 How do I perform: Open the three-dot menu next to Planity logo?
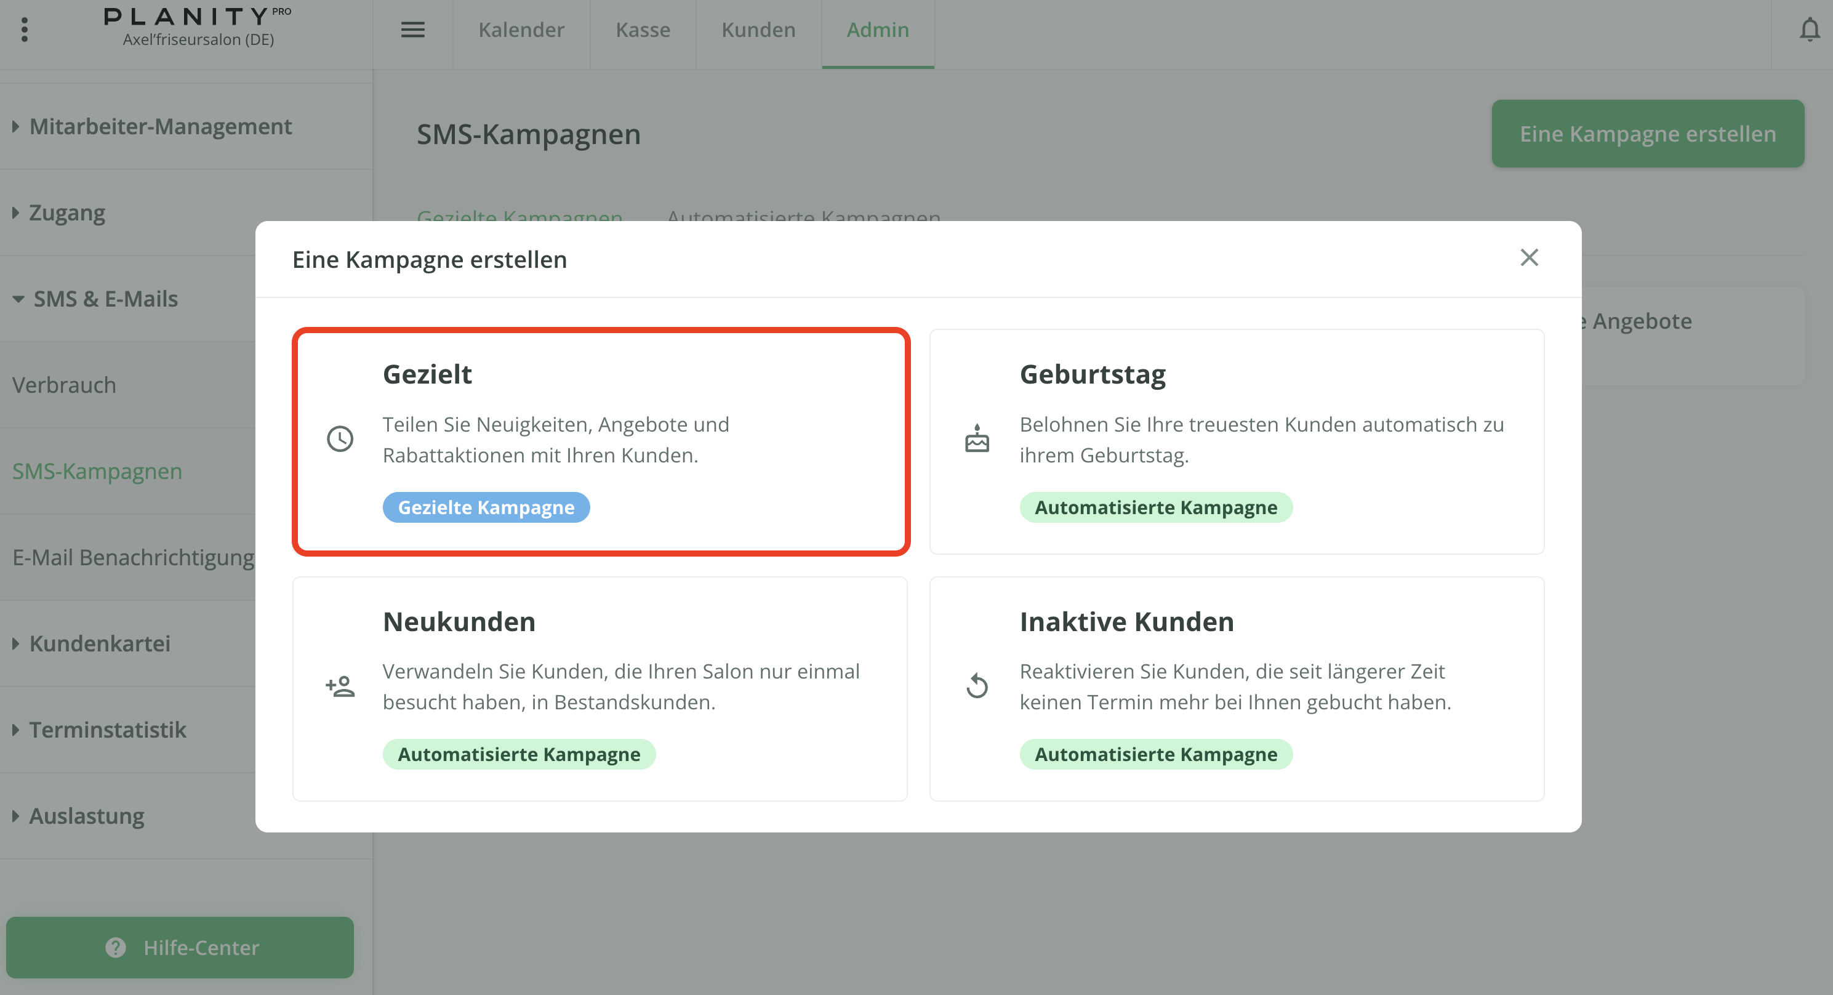tap(25, 30)
